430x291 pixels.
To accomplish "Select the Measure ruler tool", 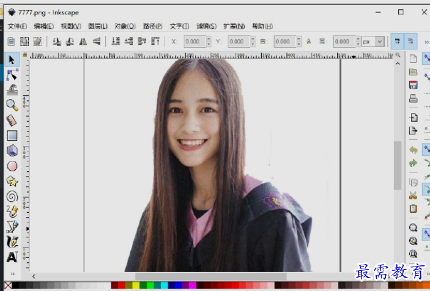I will click(12, 120).
